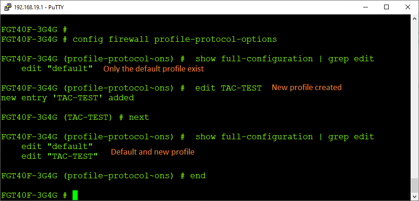Click the "new entry 'TAC-TEST' added" line

pos(67,97)
